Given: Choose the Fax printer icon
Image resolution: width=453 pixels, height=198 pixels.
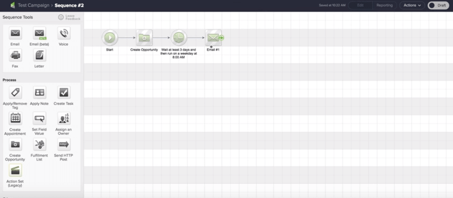Looking at the screenshot, I should point(15,55).
